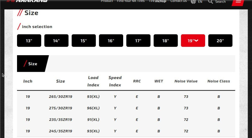Click the Inch column header

pos(28,81)
